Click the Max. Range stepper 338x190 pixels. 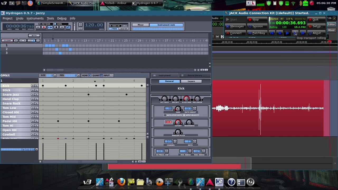[x=204, y=151]
